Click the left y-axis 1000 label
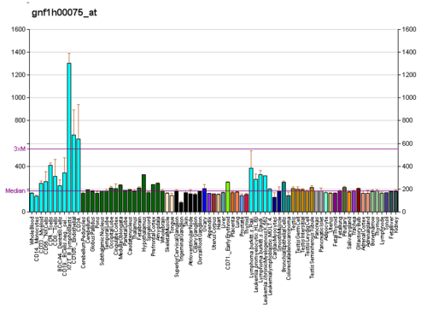Image resolution: width=427 pixels, height=309 pixels. tap(19, 97)
